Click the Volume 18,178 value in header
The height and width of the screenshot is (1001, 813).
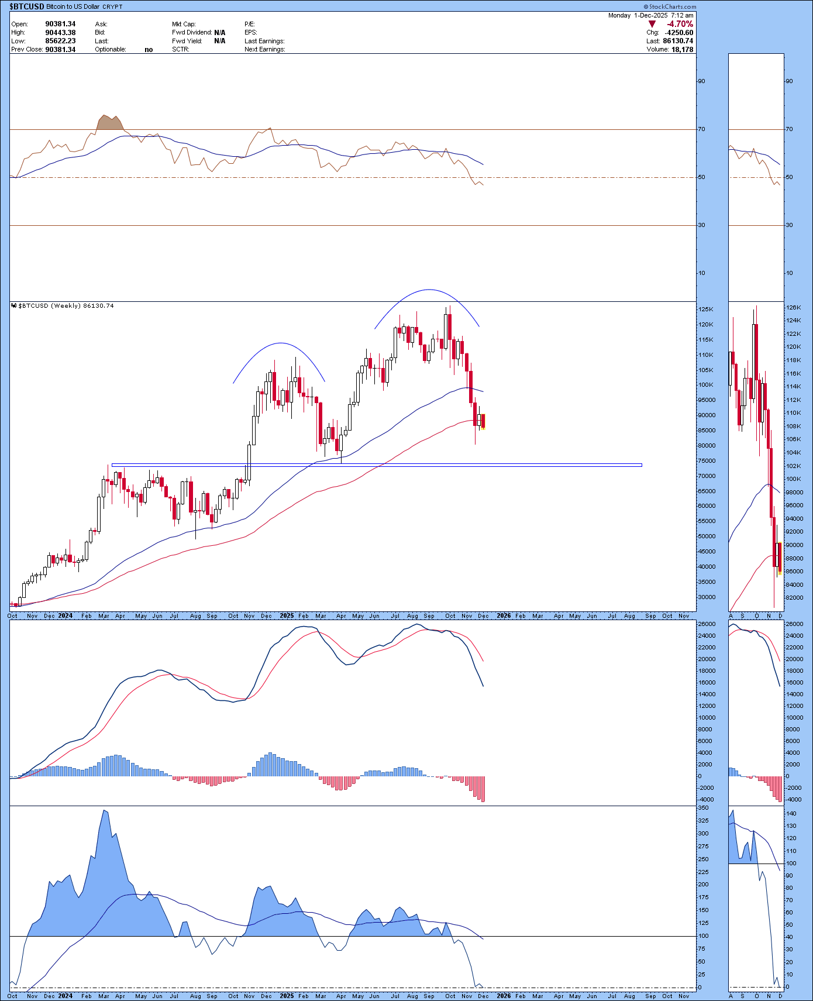pyautogui.click(x=682, y=50)
